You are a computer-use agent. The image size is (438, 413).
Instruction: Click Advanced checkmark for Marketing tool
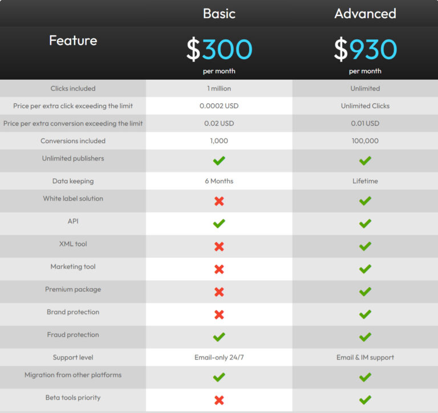365,269
